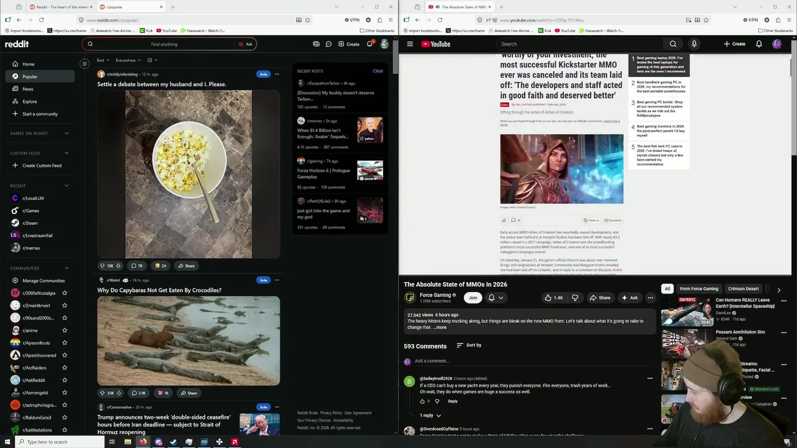Open options for baileyknoll2928's comment
This screenshot has height=448, width=797.
pos(649,378)
